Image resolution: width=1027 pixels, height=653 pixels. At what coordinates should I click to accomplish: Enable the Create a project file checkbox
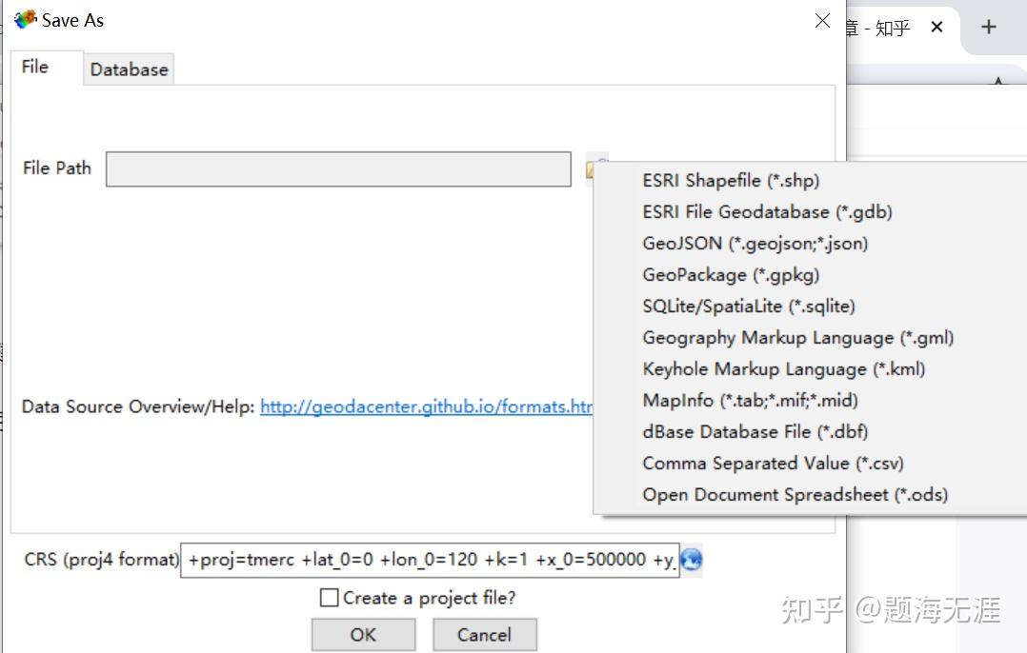(330, 597)
